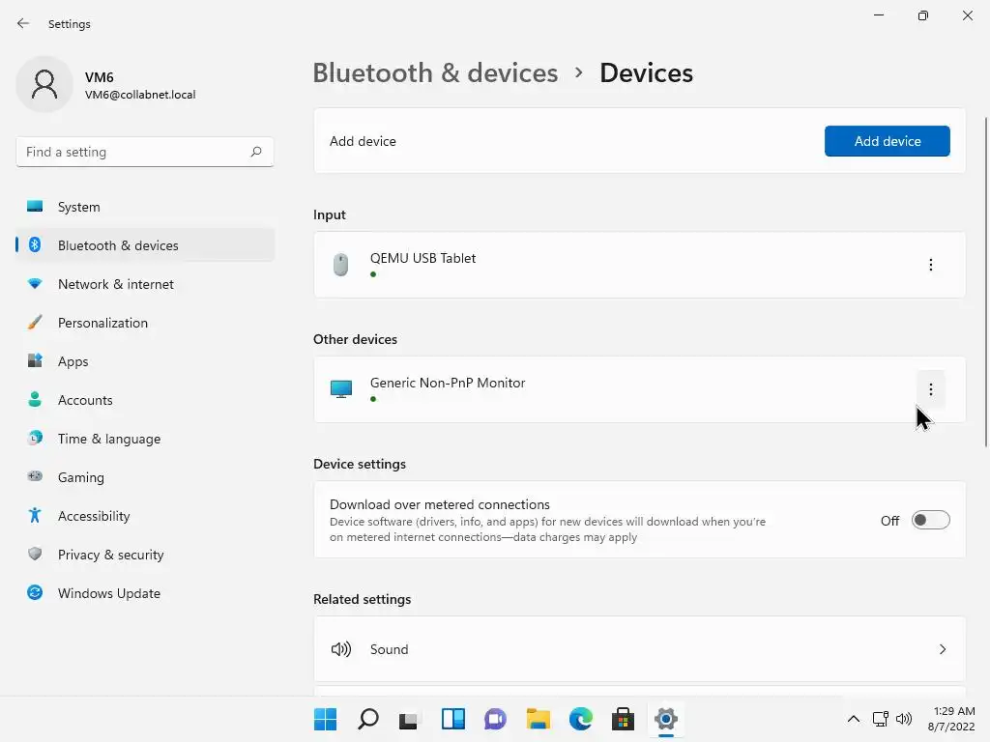This screenshot has height=742, width=990.
Task: Click the Network & internet wifi icon
Action: (35, 284)
